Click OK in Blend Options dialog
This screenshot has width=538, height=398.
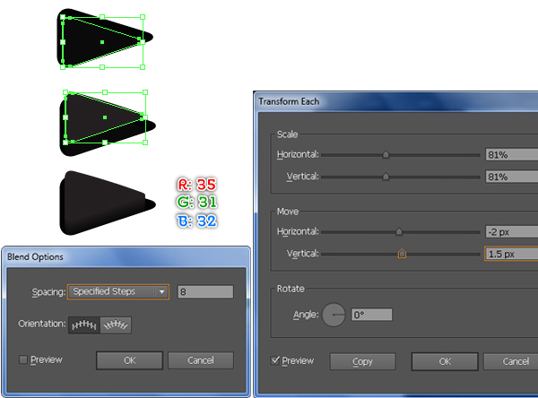pos(129,360)
